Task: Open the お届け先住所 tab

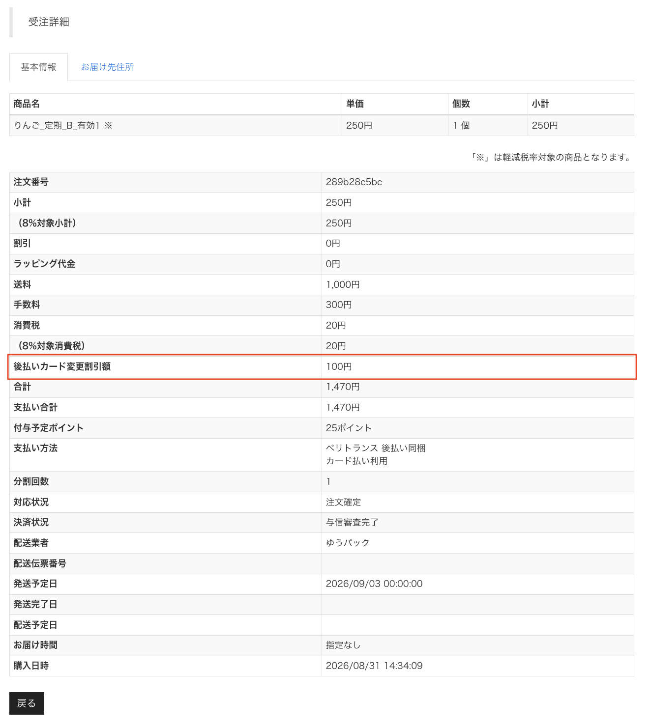Action: click(107, 67)
